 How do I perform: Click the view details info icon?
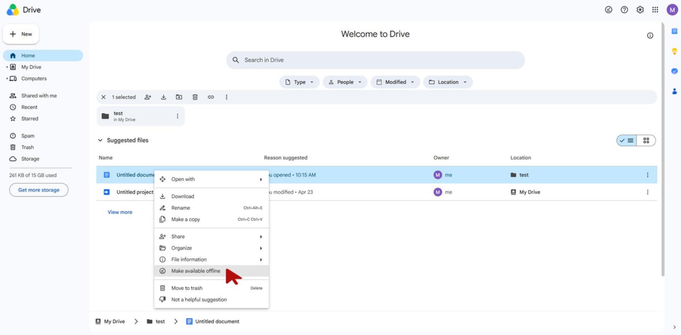pyautogui.click(x=650, y=35)
